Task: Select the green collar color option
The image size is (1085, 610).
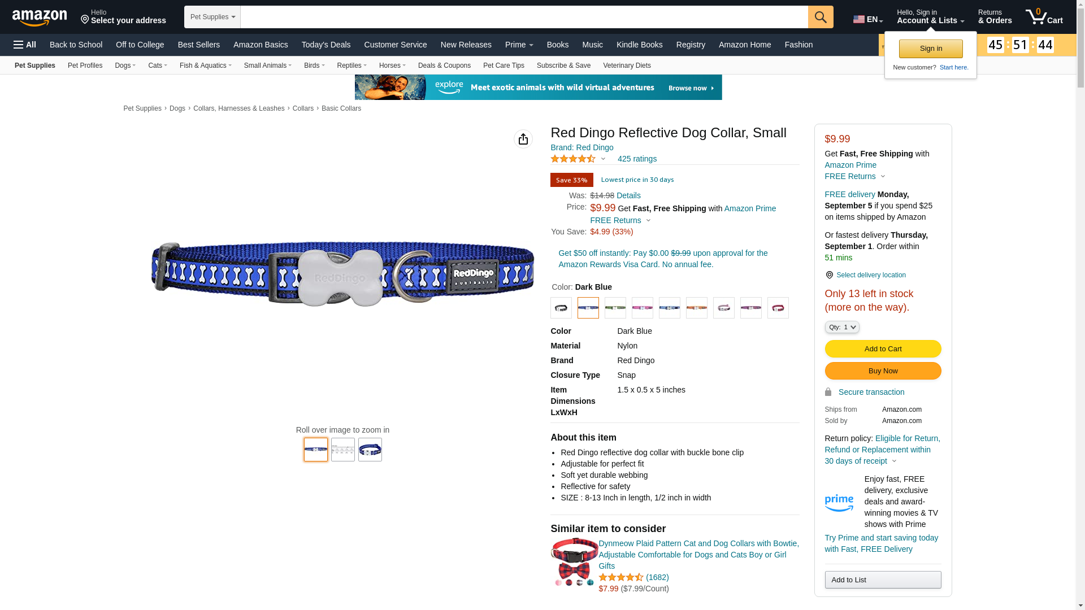Action: tap(615, 308)
